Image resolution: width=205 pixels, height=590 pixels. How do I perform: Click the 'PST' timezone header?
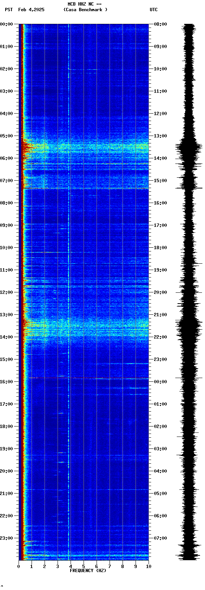pos(9,10)
